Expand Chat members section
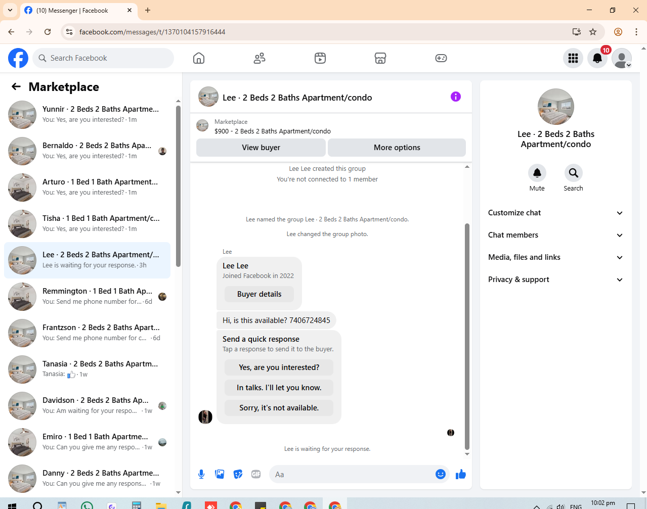The width and height of the screenshot is (647, 509). (x=555, y=235)
